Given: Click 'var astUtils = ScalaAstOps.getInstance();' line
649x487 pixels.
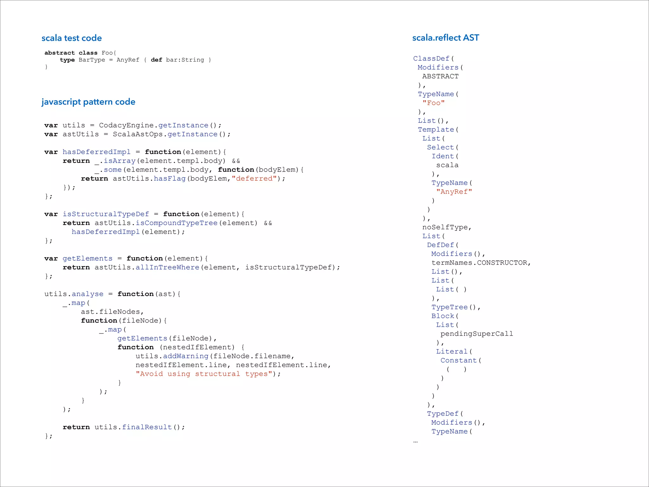Looking at the screenshot, I should point(137,134).
